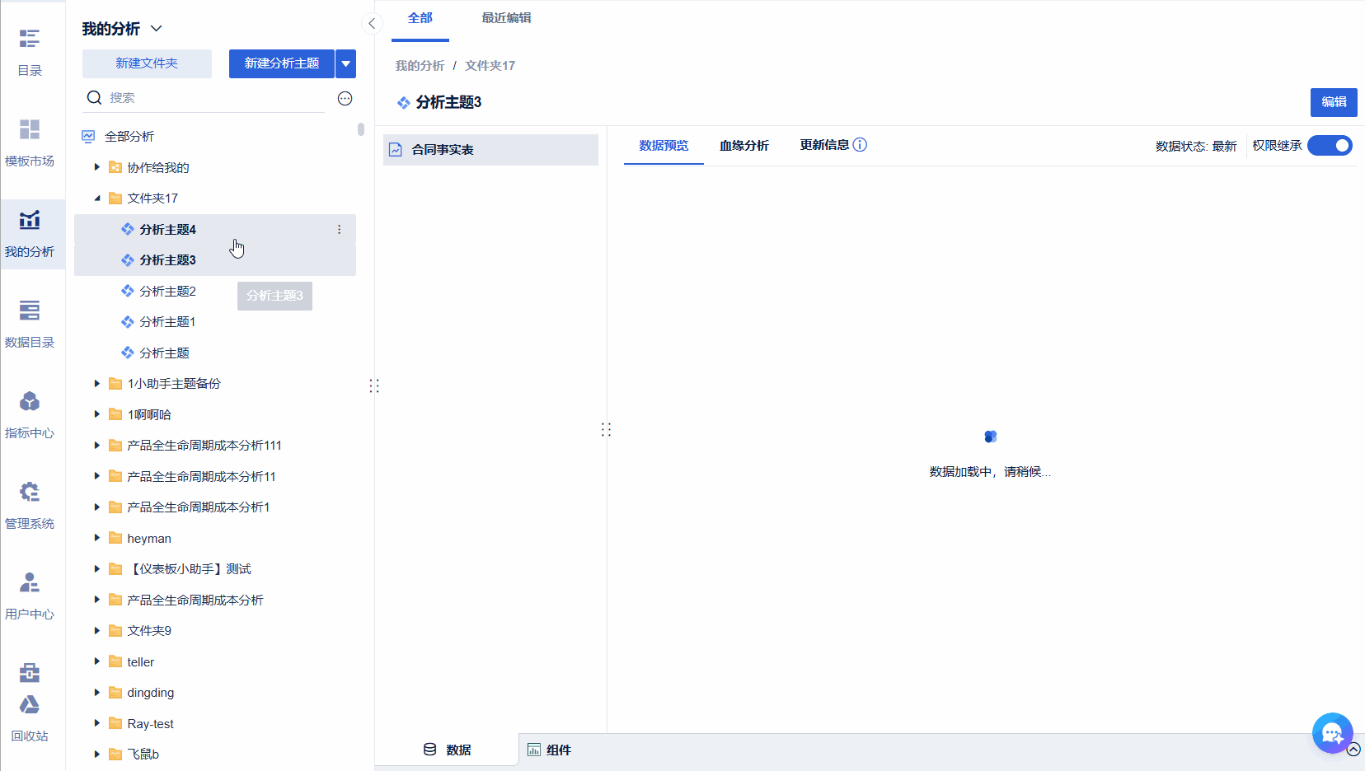
Task: Select 分析主题3 in the tree
Action: pyautogui.click(x=215, y=260)
